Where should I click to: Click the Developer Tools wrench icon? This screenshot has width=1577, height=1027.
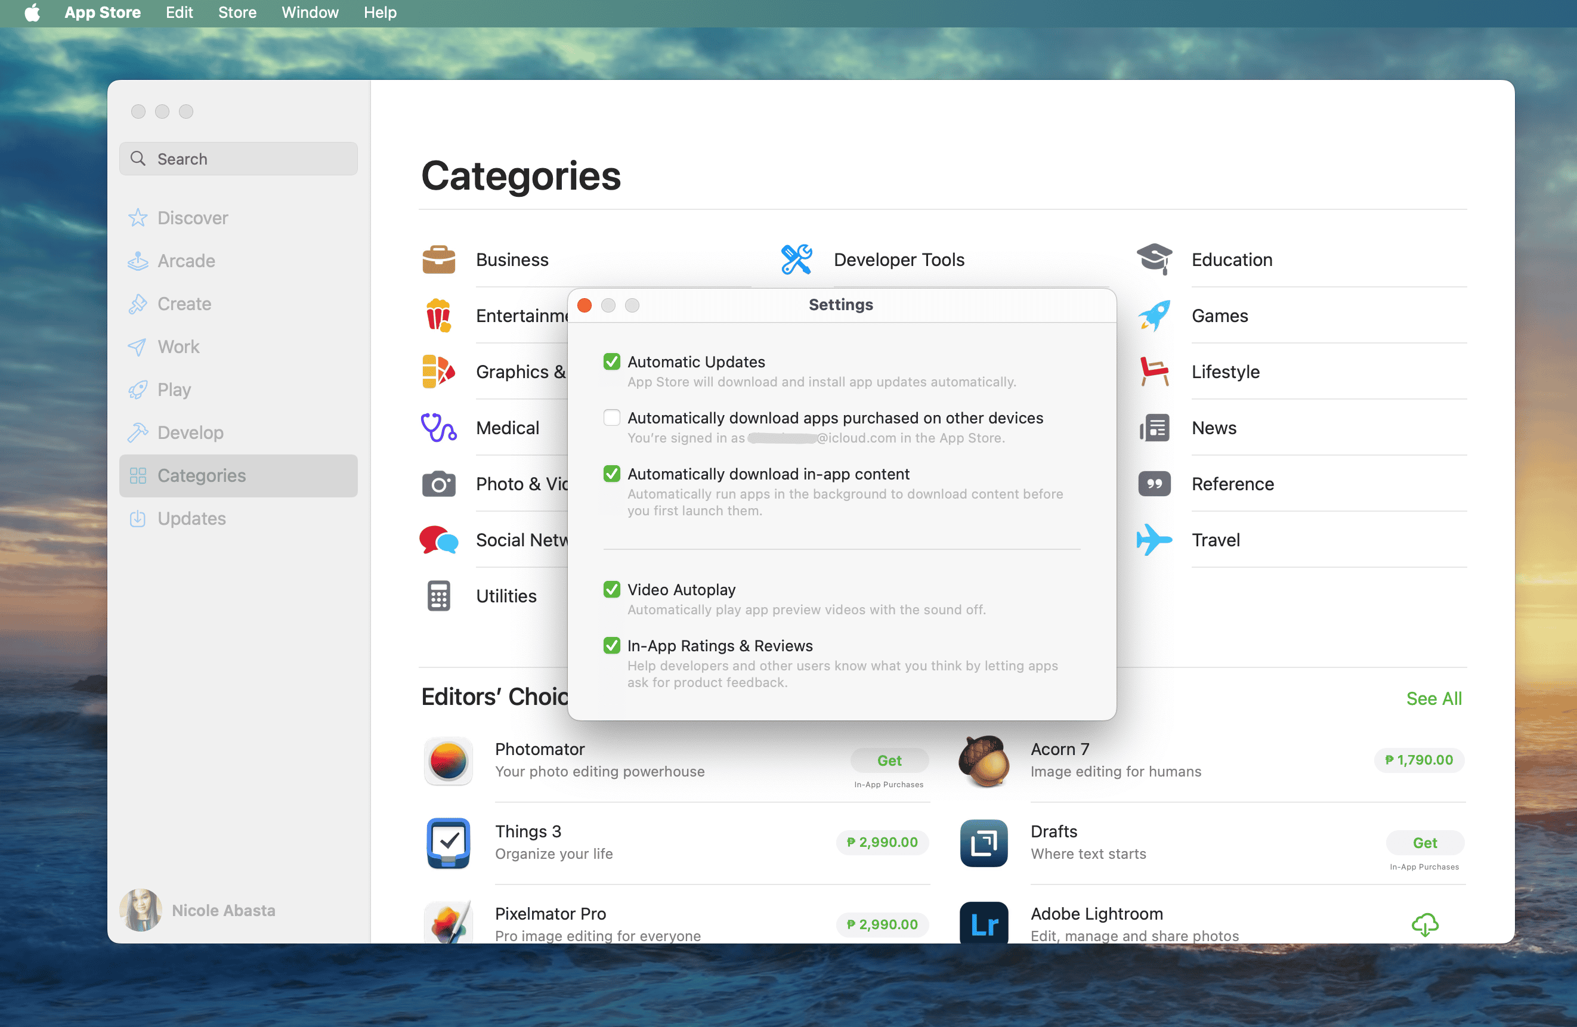pos(796,259)
